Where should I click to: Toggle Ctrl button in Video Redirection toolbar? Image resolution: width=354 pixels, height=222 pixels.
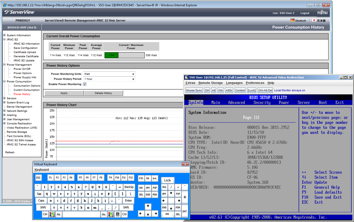(x=207, y=90)
